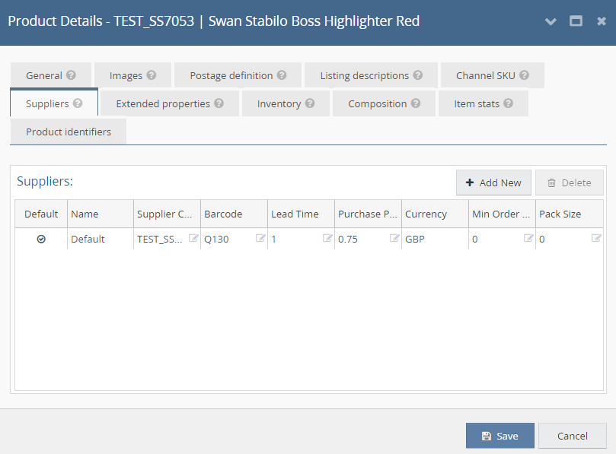Select the Suppliers tab
Viewport: 616px width, 454px height.
[54, 103]
